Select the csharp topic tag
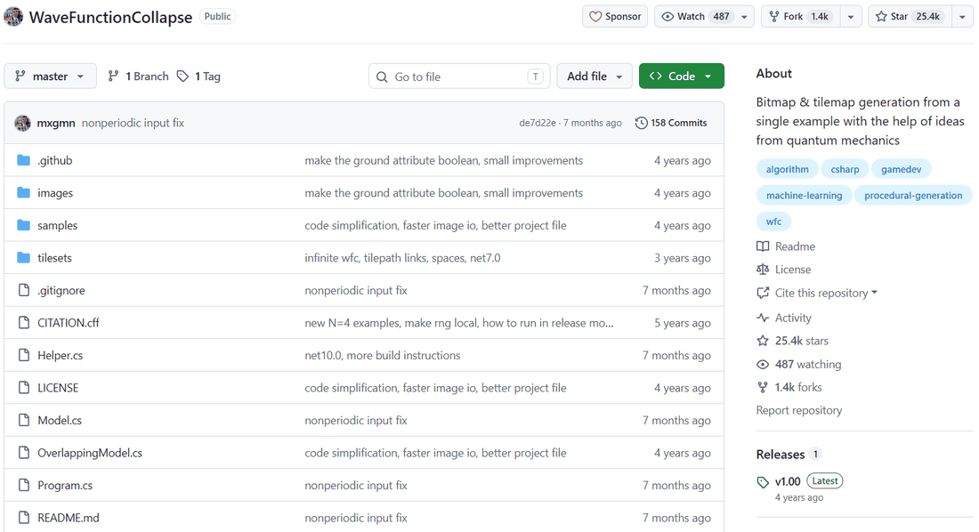The width and height of the screenshot is (979, 532). tap(845, 169)
